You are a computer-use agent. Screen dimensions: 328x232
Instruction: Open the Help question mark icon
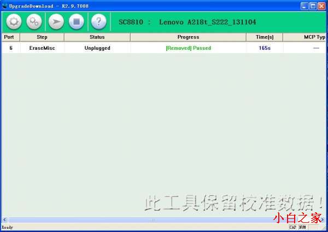[x=99, y=21]
